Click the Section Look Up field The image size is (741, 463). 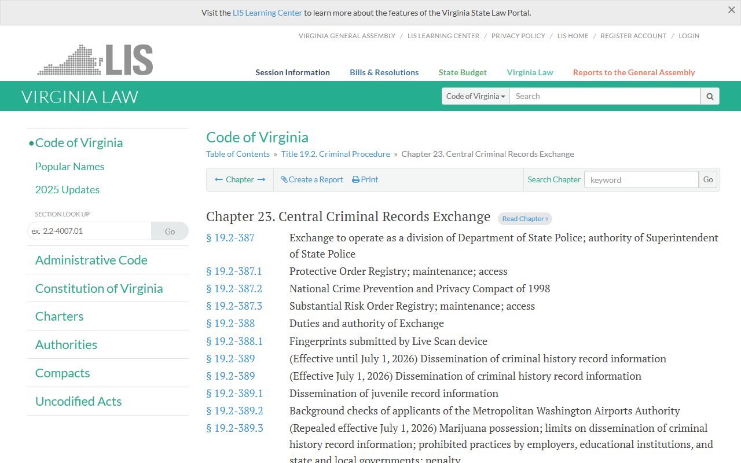pyautogui.click(x=89, y=231)
